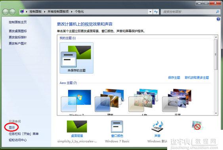Image resolution: width=223 pixels, height=150 pixels.
Task: Click the 我的主题 (1) group header
Action: [68, 38]
